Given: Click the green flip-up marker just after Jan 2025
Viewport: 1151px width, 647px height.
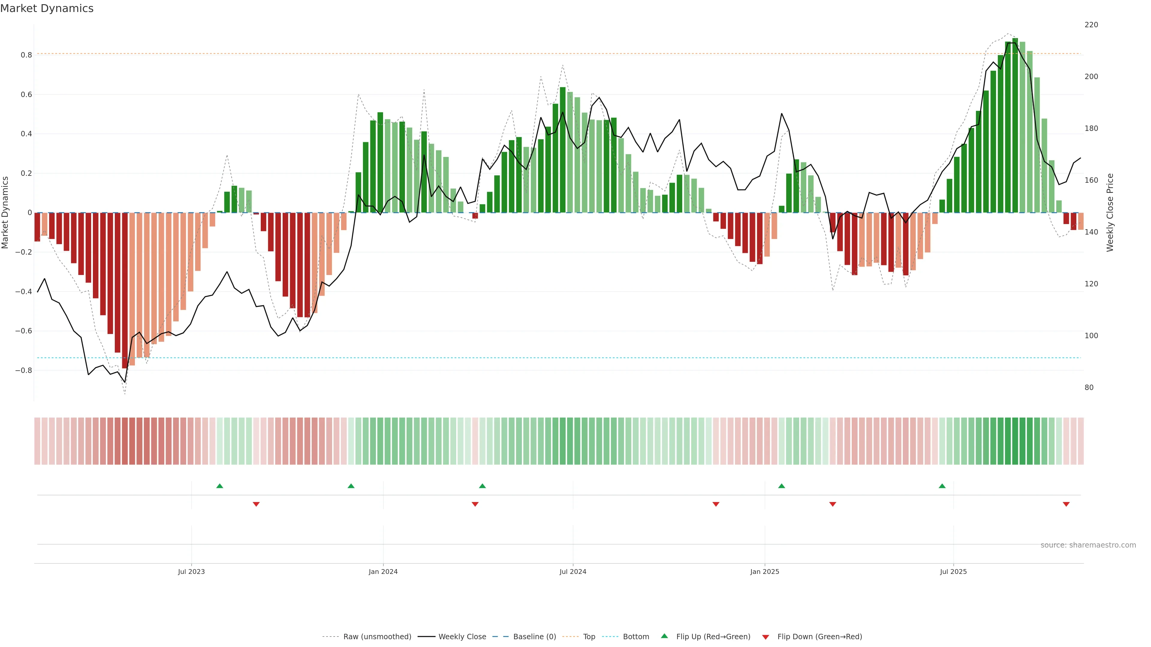Looking at the screenshot, I should 781,486.
